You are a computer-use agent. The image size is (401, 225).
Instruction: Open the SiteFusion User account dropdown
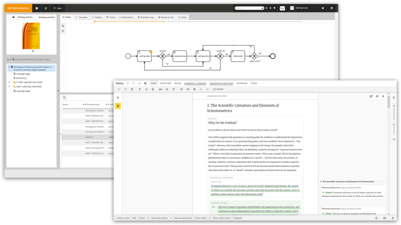click(x=303, y=8)
